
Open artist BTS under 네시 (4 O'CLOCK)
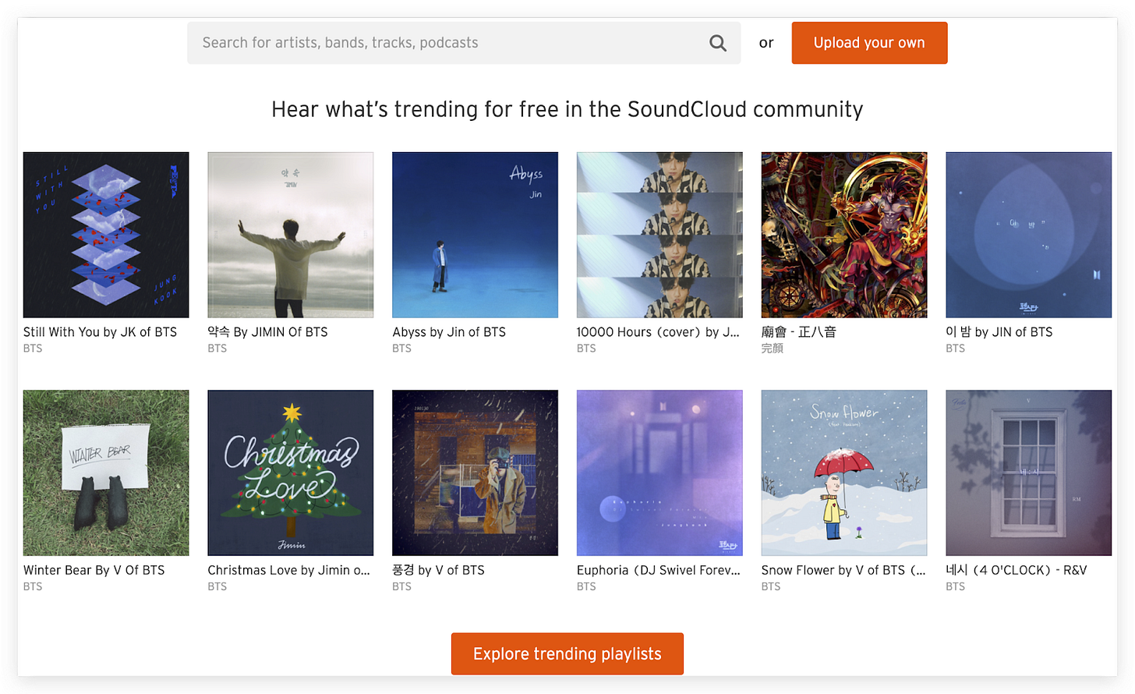956,586
